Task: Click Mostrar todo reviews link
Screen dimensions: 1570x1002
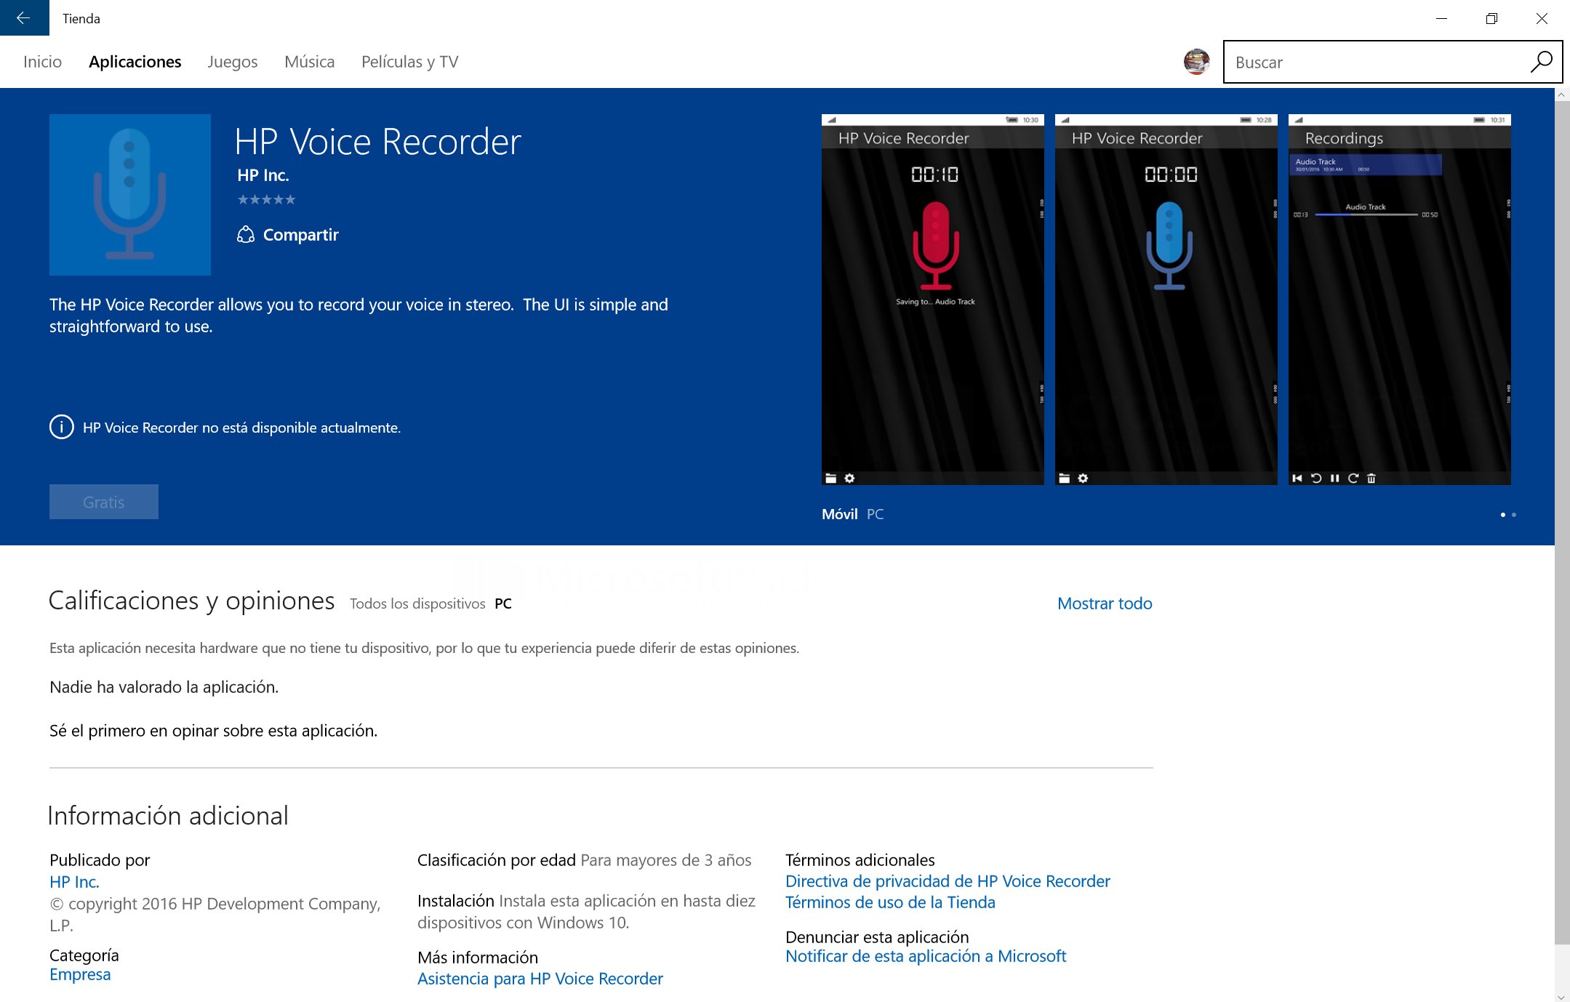Action: (1105, 604)
